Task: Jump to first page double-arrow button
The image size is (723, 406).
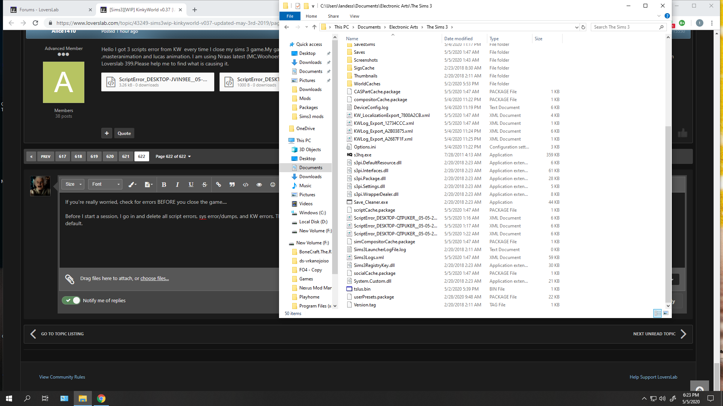Action: [x=31, y=156]
